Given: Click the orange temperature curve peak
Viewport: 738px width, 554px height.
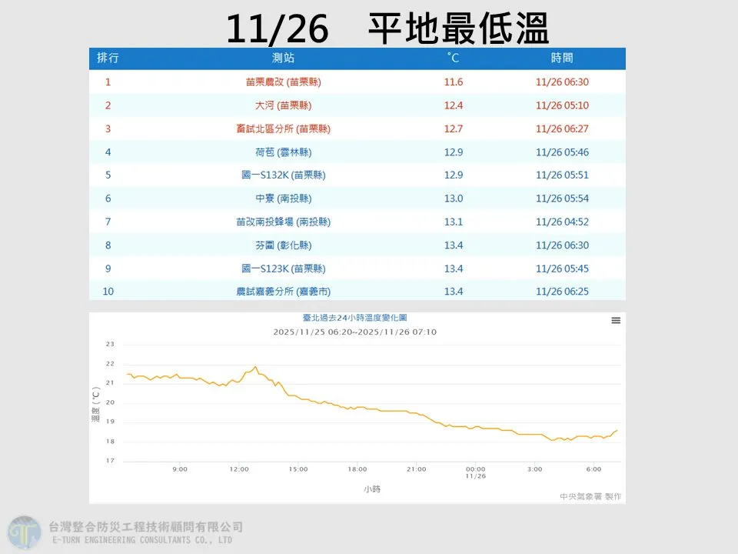Looking at the screenshot, I should tap(254, 368).
